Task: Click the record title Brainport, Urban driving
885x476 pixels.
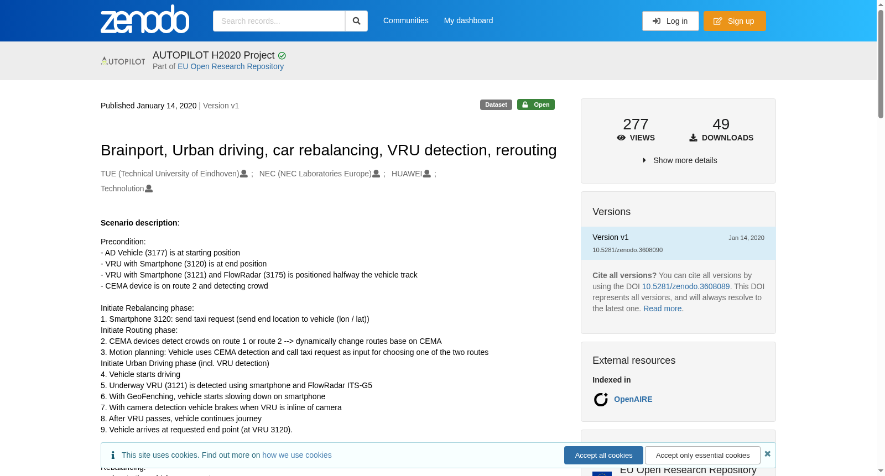Action: click(x=329, y=150)
